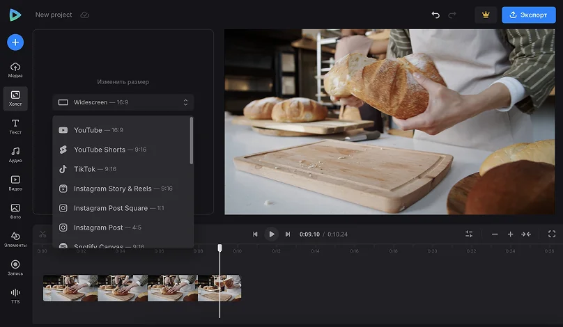The width and height of the screenshot is (563, 327).
Task: Open the Текст tool
Action: 15,127
